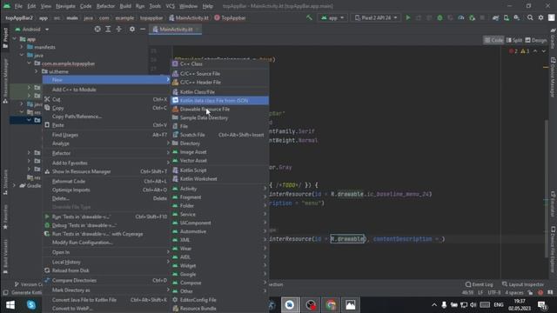
Task: Click Compare Directories
Action: point(106,280)
